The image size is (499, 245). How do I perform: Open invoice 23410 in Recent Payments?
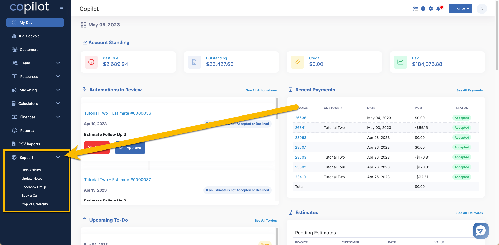pyautogui.click(x=300, y=177)
